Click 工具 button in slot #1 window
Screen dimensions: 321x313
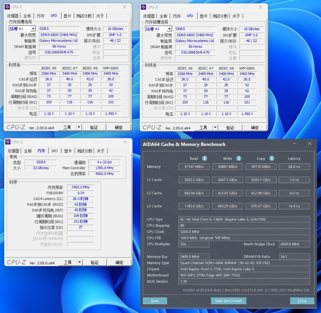67,127
